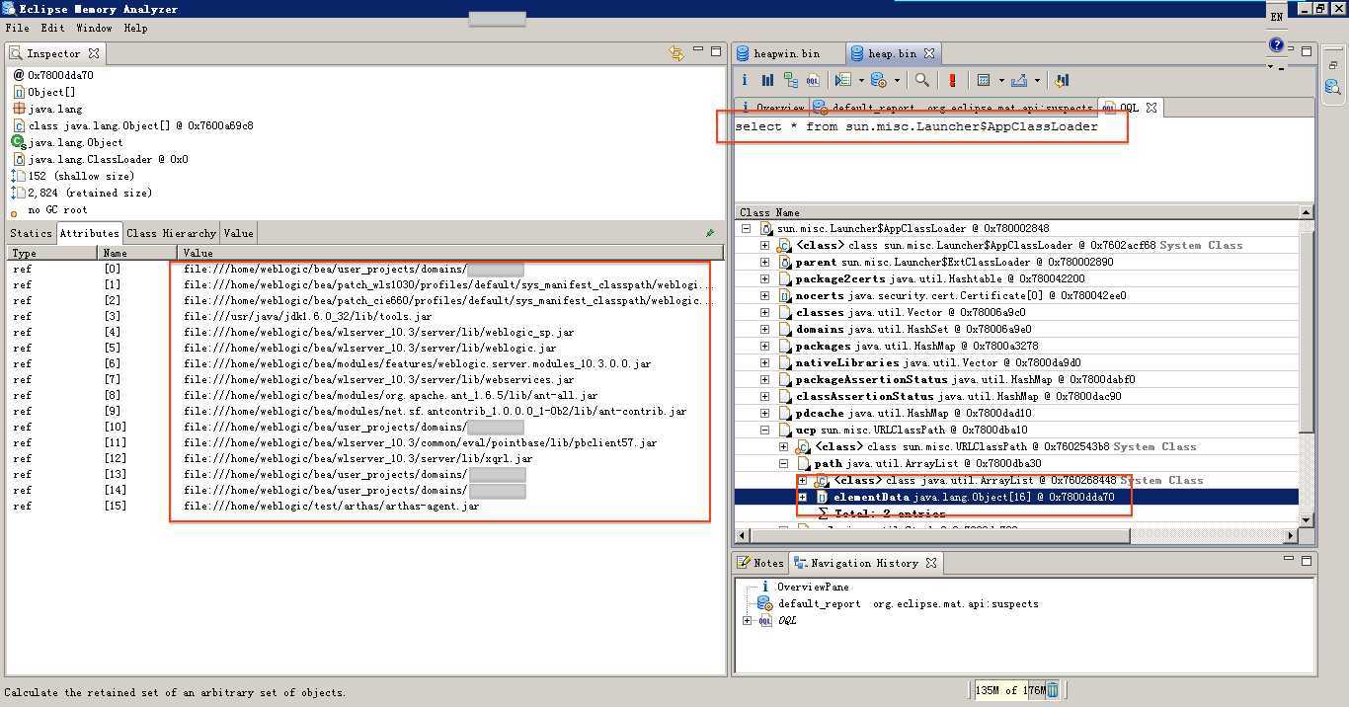The height and width of the screenshot is (707, 1349).
Task: Click the pin icon in Inspector tabs row
Action: click(x=710, y=233)
